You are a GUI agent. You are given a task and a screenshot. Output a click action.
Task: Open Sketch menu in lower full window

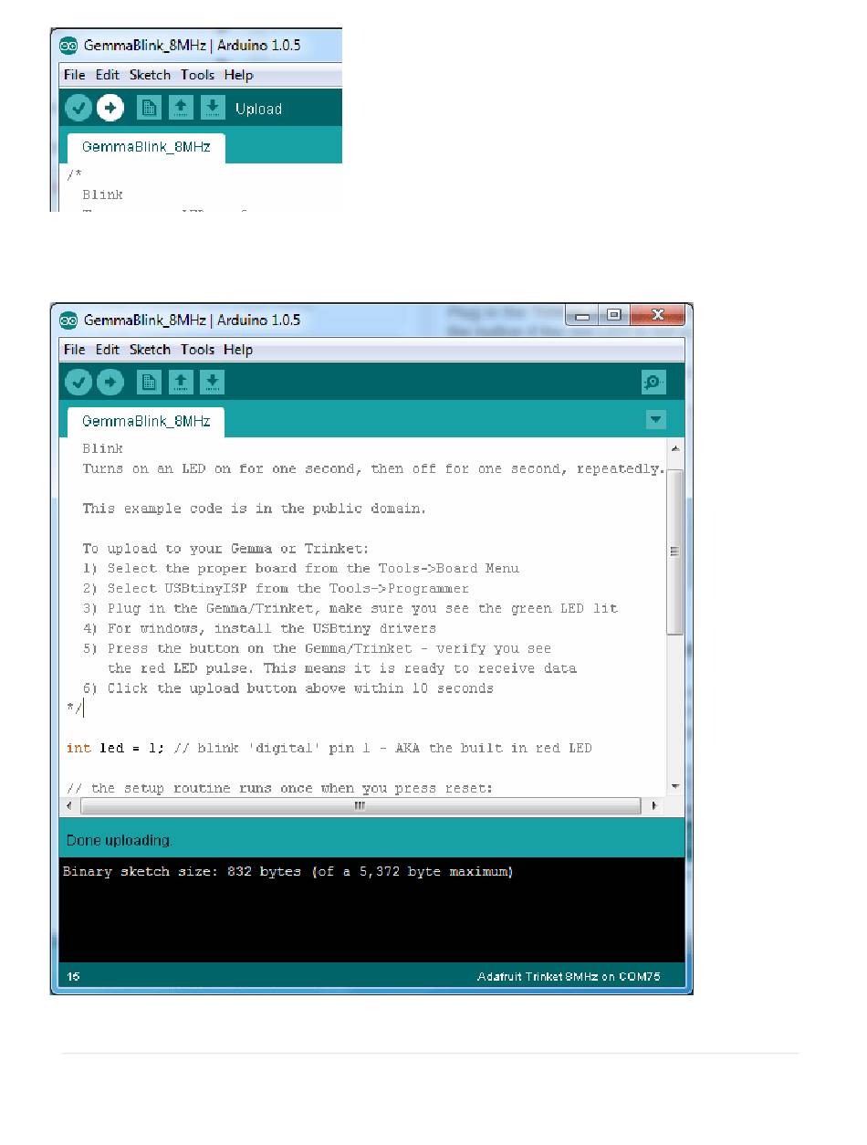(x=150, y=349)
